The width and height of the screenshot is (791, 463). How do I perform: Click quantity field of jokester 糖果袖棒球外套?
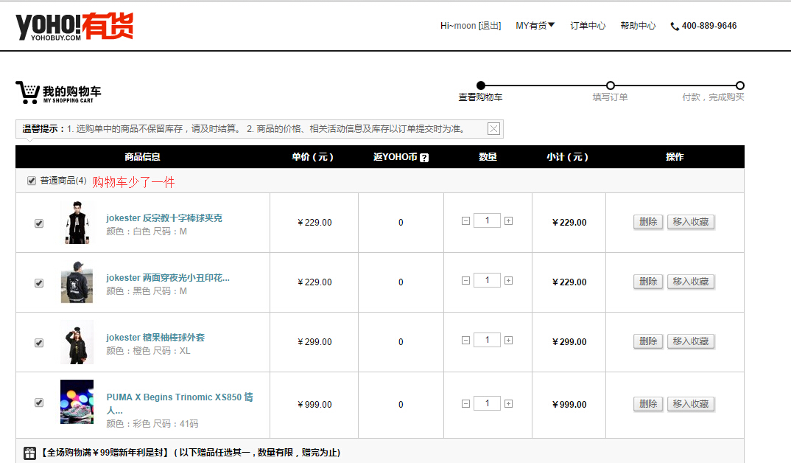tap(487, 341)
